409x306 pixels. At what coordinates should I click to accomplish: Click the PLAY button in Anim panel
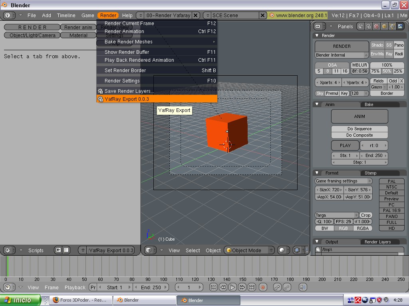point(345,145)
